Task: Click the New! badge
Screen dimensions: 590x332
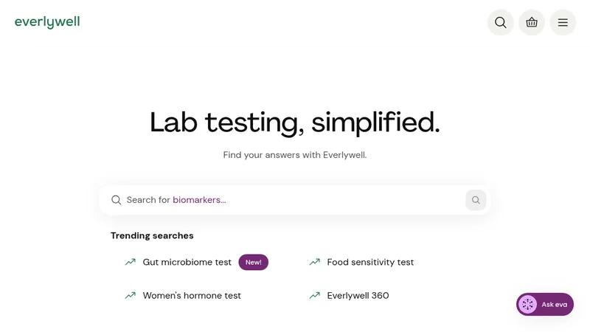Action: coord(253,263)
